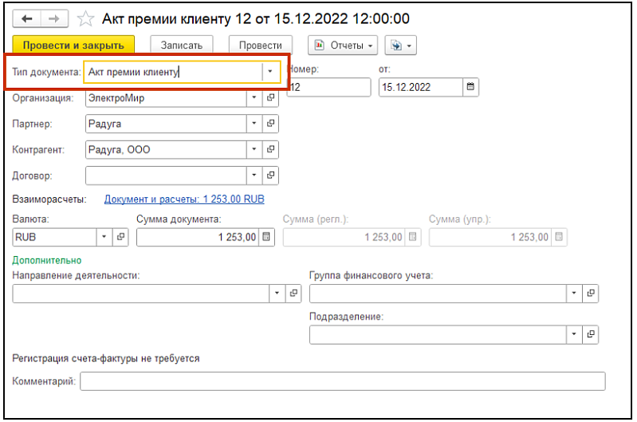Viewport: 637px width, 422px height.
Task: Click the Сумма (регл.) field
Action: click(x=344, y=237)
